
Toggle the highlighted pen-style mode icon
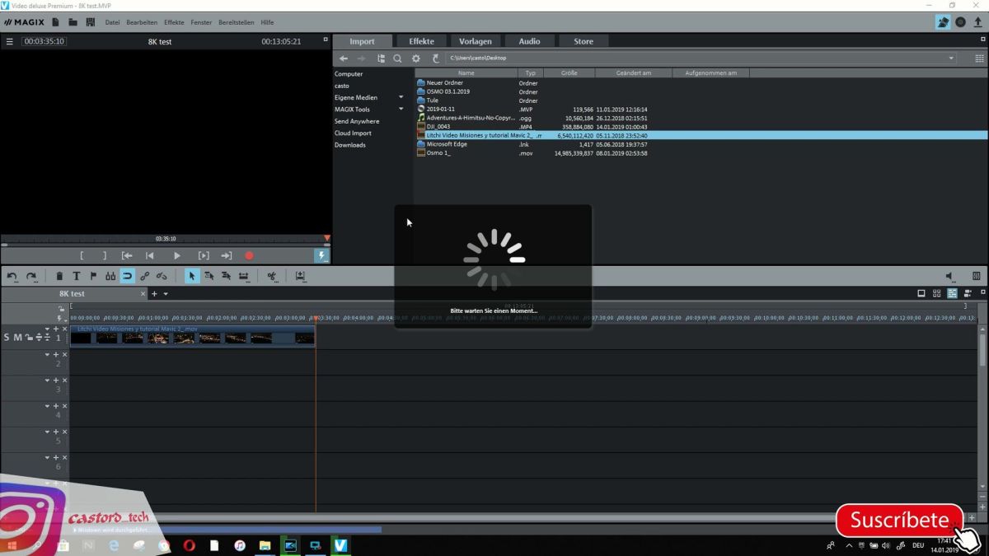click(944, 22)
